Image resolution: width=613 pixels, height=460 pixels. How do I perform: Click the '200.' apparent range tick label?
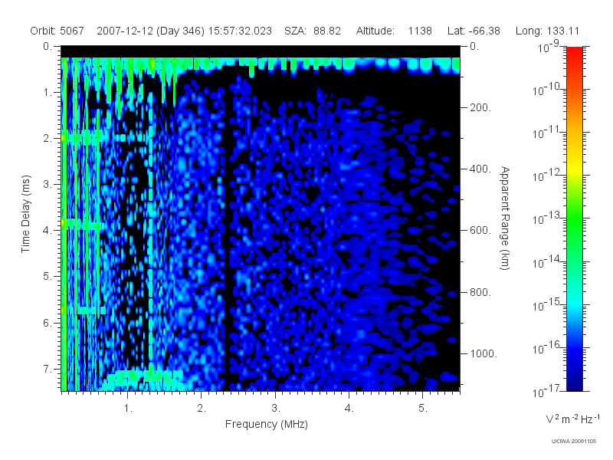coord(480,107)
